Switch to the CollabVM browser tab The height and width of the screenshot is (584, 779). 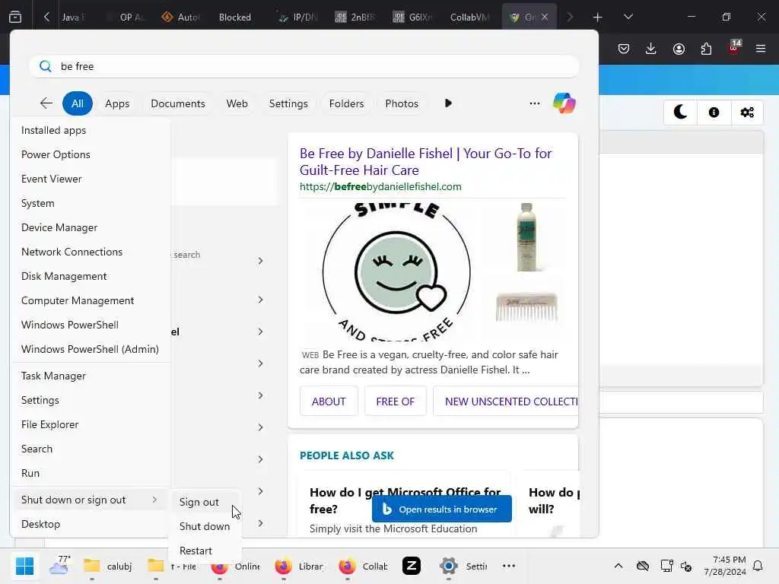[x=469, y=17]
